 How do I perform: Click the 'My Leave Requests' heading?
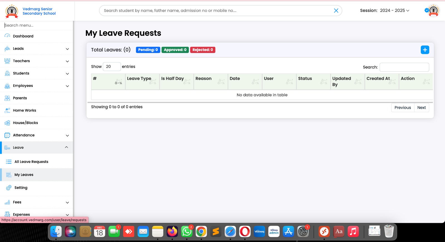(123, 33)
